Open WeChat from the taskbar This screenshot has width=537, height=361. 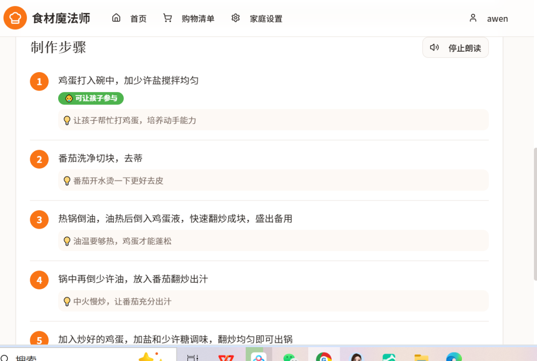click(x=290, y=357)
